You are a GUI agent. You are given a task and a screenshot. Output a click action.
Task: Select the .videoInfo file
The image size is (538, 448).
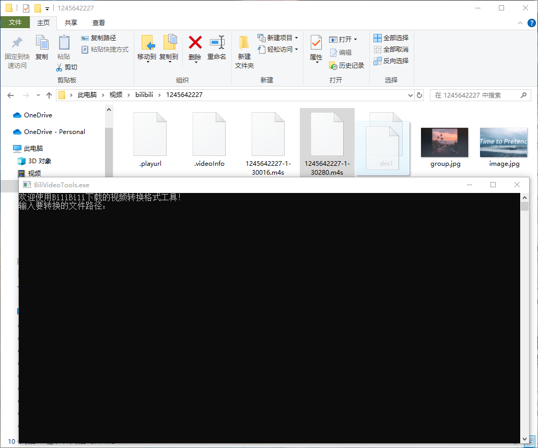pos(209,139)
